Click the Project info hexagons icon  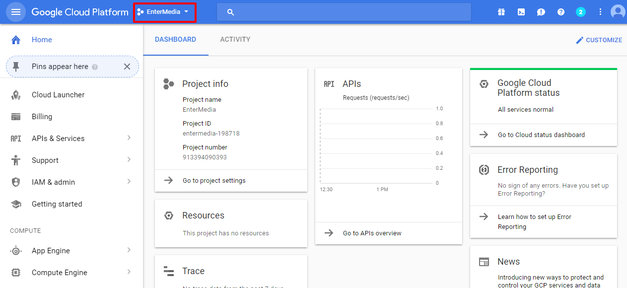pos(169,84)
